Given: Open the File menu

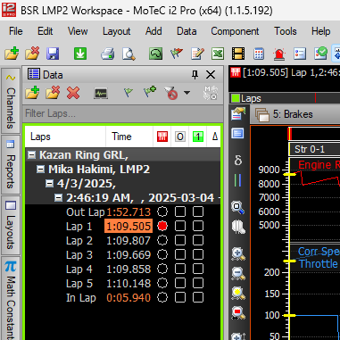Looking at the screenshot, I should pyautogui.click(x=15, y=31).
